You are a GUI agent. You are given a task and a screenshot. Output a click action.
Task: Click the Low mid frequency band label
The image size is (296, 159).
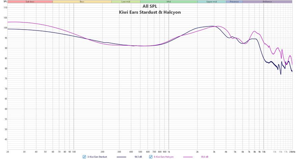(126, 2)
